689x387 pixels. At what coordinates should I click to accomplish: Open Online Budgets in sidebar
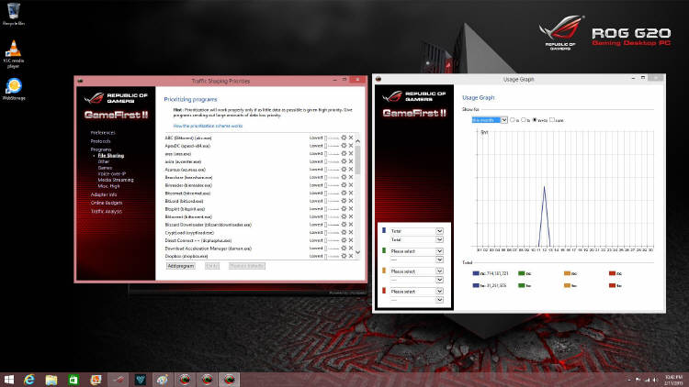pyautogui.click(x=107, y=203)
